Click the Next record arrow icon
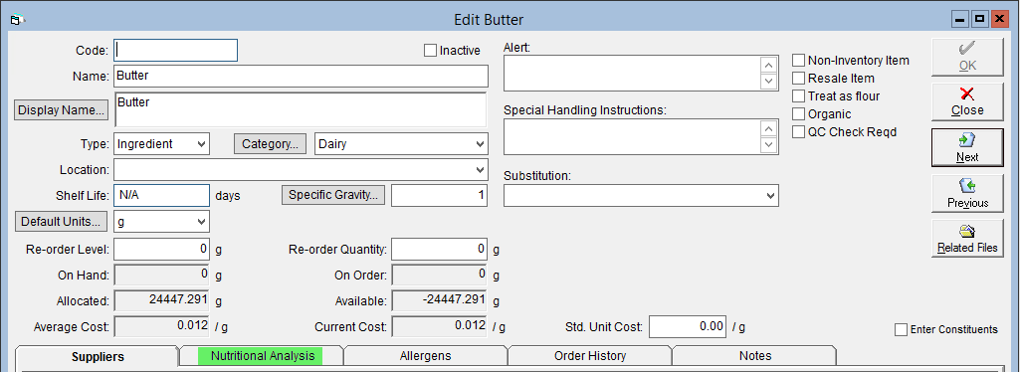The width and height of the screenshot is (1020, 372). [966, 140]
